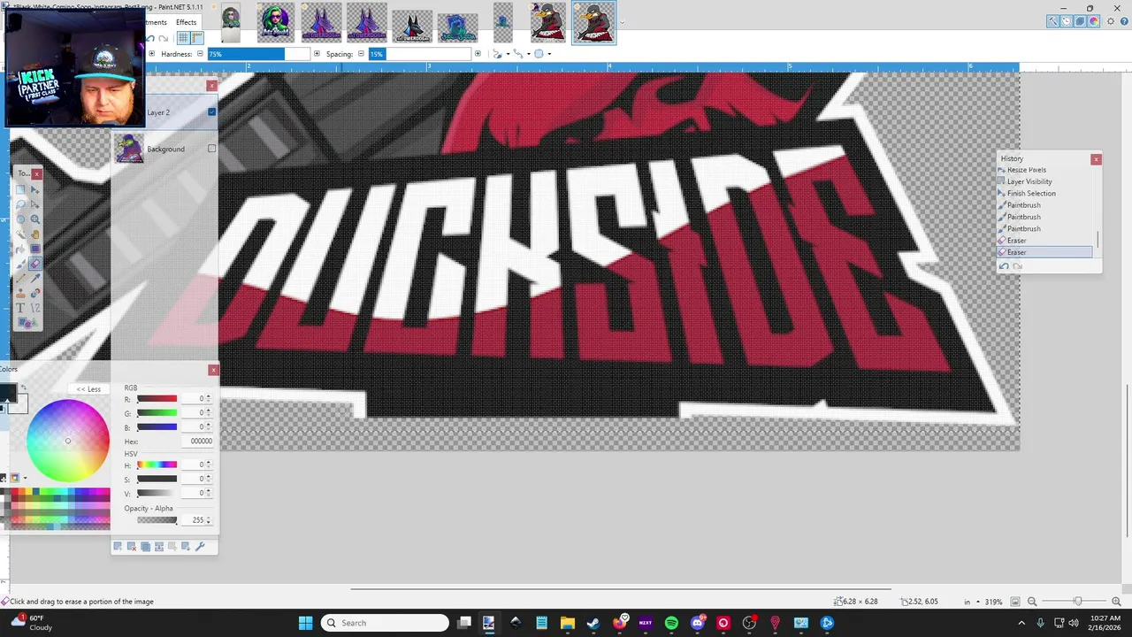Screen dimensions: 1132x637
Task: Open Paint.NET settings gear
Action: 1111,21
